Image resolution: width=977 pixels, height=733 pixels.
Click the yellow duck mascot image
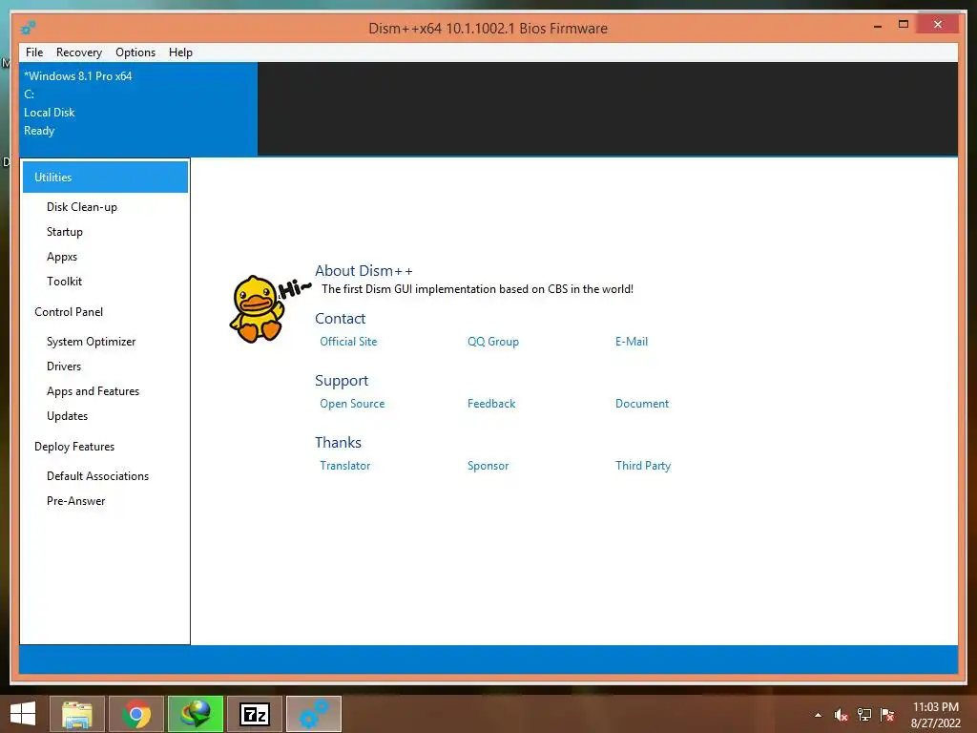coord(257,308)
